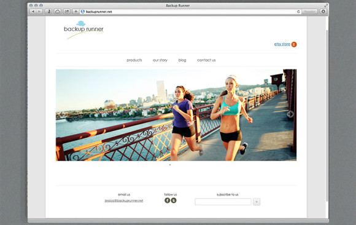Reload the page with the refresh icon

[298, 12]
